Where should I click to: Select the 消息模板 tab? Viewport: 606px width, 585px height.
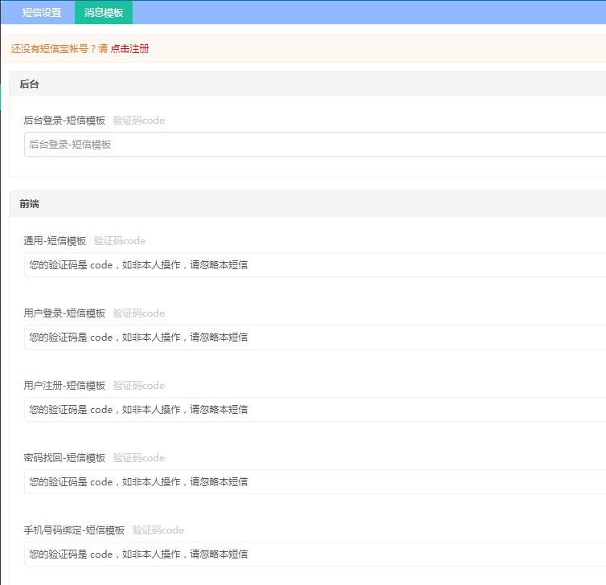pos(104,13)
